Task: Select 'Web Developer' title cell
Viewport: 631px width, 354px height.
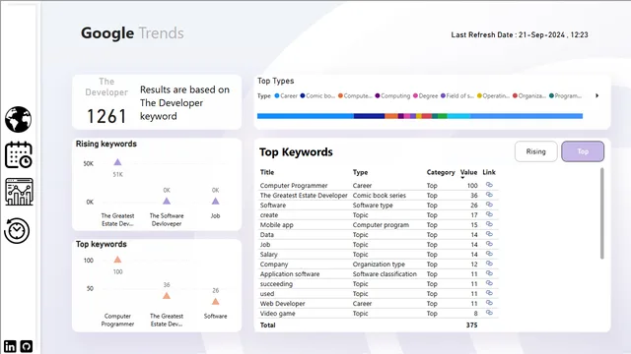Action: 283,304
